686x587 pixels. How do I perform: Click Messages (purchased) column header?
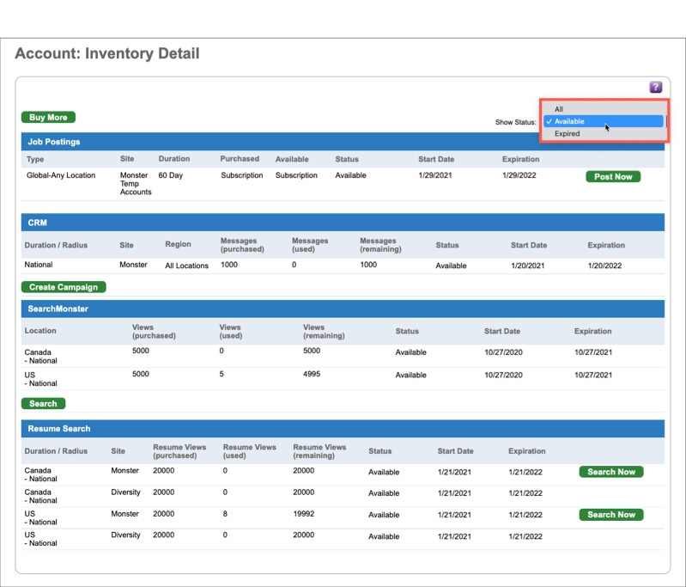coord(242,245)
